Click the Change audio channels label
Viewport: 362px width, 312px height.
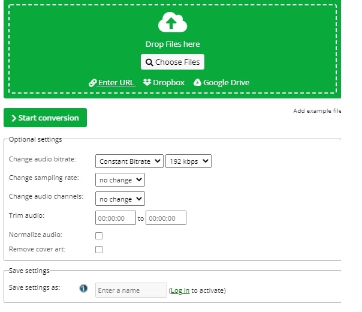[46, 196]
